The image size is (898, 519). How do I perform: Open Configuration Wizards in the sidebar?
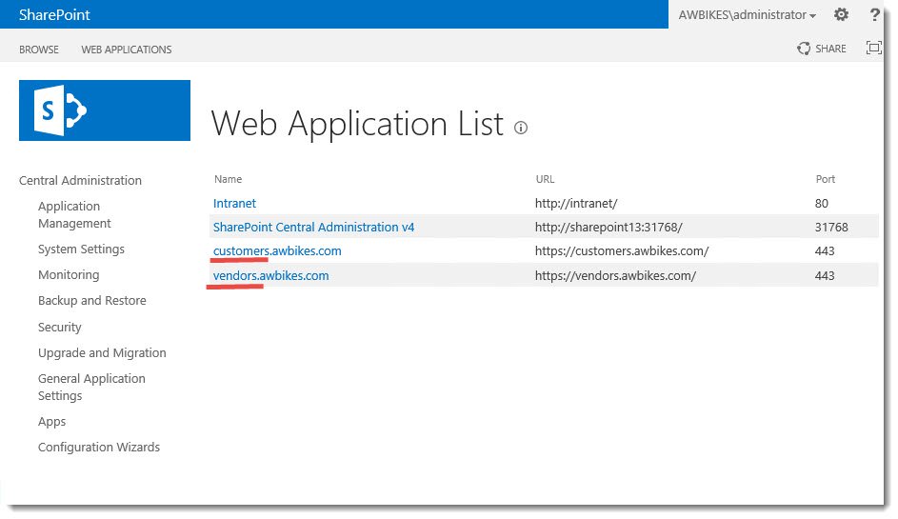tap(99, 448)
